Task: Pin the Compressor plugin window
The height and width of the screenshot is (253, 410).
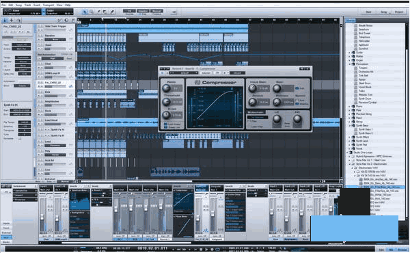Action: (302, 68)
